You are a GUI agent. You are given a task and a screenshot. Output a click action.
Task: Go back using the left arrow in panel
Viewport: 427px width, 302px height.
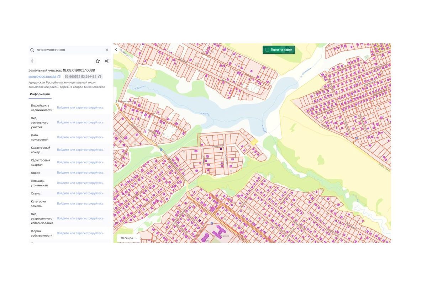tap(32, 61)
